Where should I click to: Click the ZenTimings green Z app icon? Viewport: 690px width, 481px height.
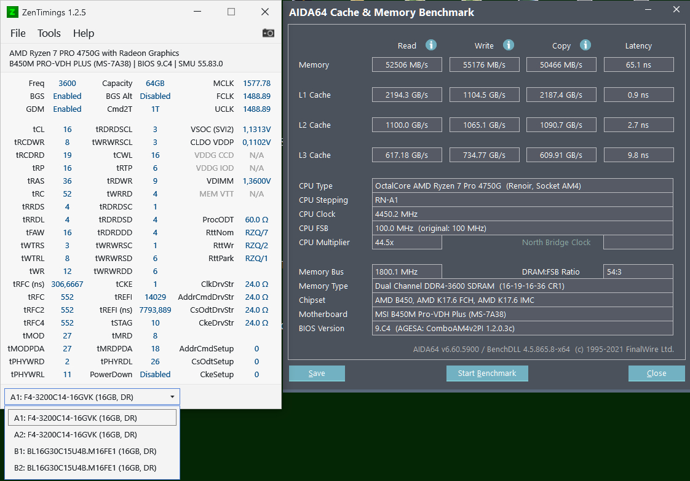(x=12, y=12)
